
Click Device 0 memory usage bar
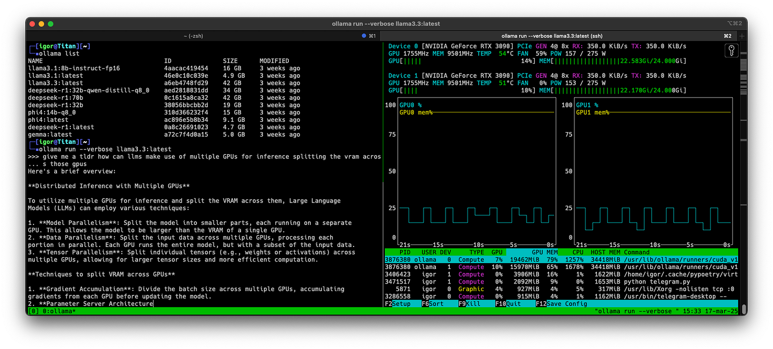617,61
